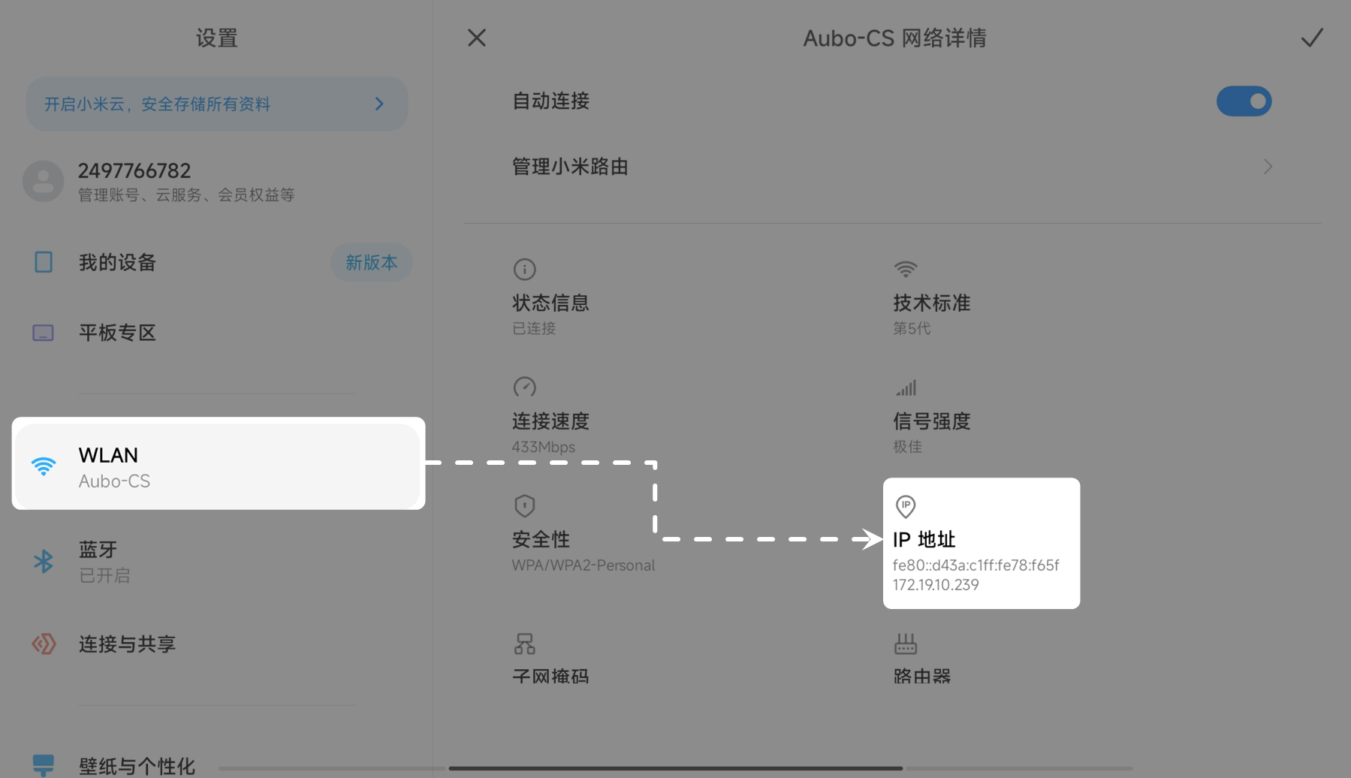
Task: Click the account avatar icon
Action: [x=43, y=181]
